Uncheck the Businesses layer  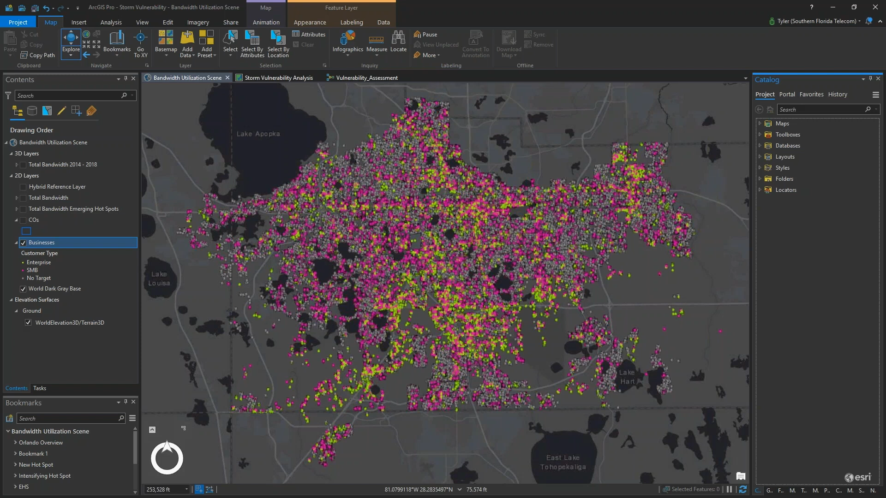23,243
